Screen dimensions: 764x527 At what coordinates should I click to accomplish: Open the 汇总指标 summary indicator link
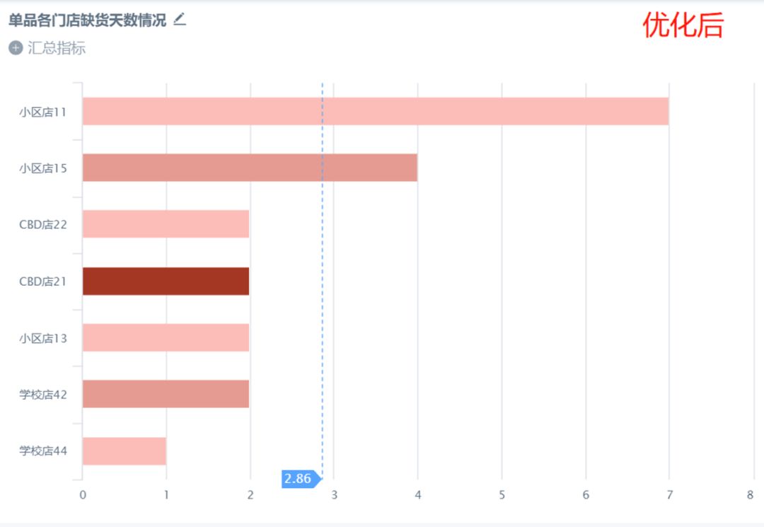[57, 47]
